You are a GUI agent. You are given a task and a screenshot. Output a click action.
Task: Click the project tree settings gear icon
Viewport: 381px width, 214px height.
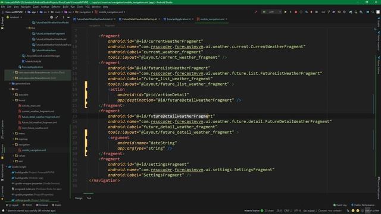click(52, 17)
